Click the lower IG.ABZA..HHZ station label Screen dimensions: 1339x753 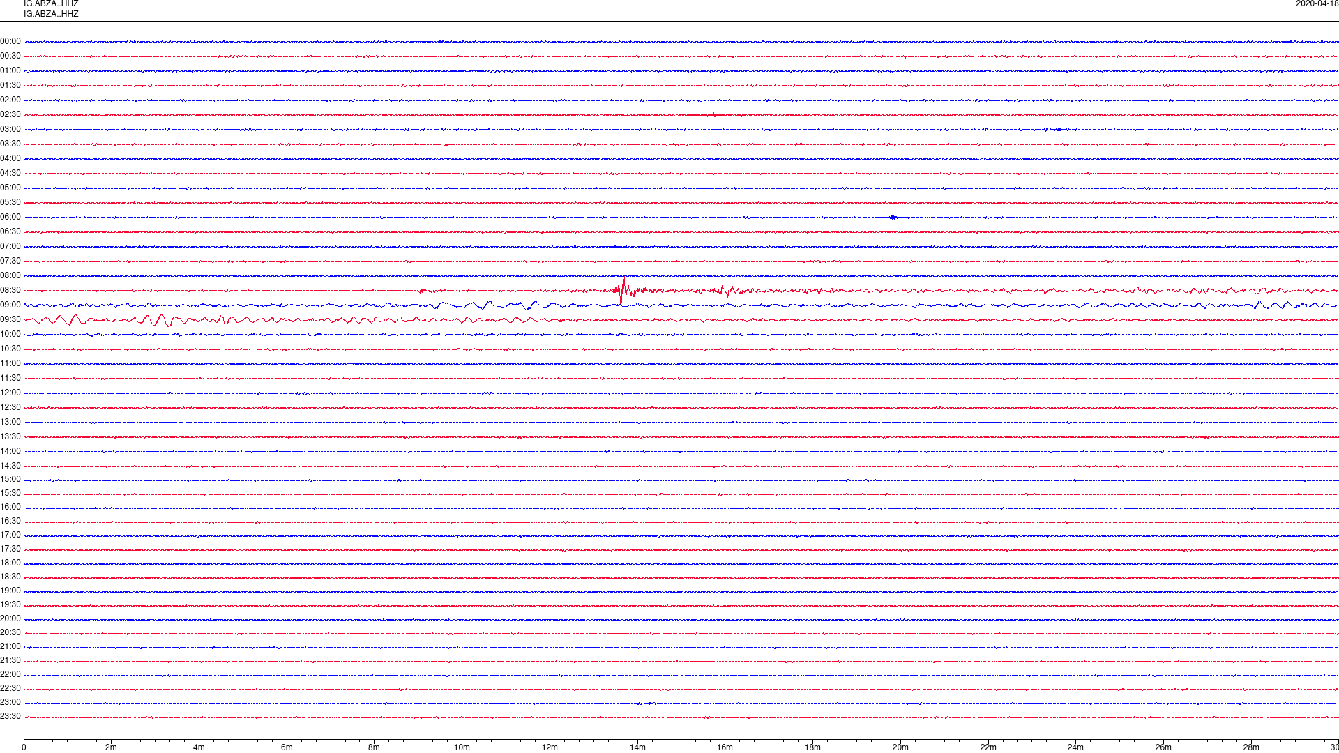[x=51, y=14]
